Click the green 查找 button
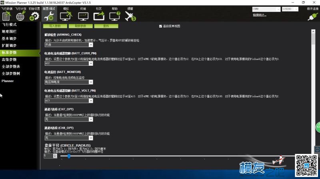This screenshot has height=179, width=320. coord(106,26)
